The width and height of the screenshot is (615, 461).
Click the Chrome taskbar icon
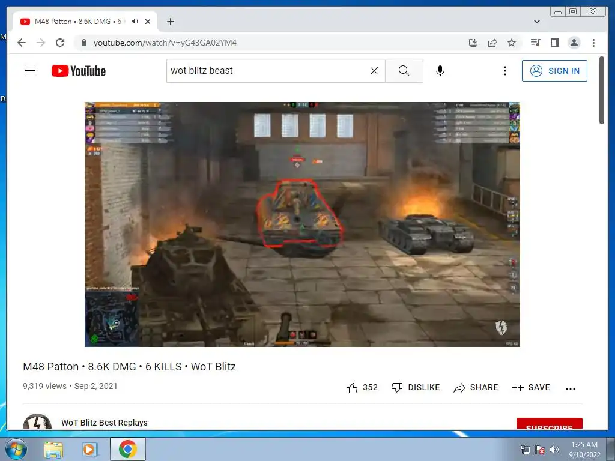[127, 449]
